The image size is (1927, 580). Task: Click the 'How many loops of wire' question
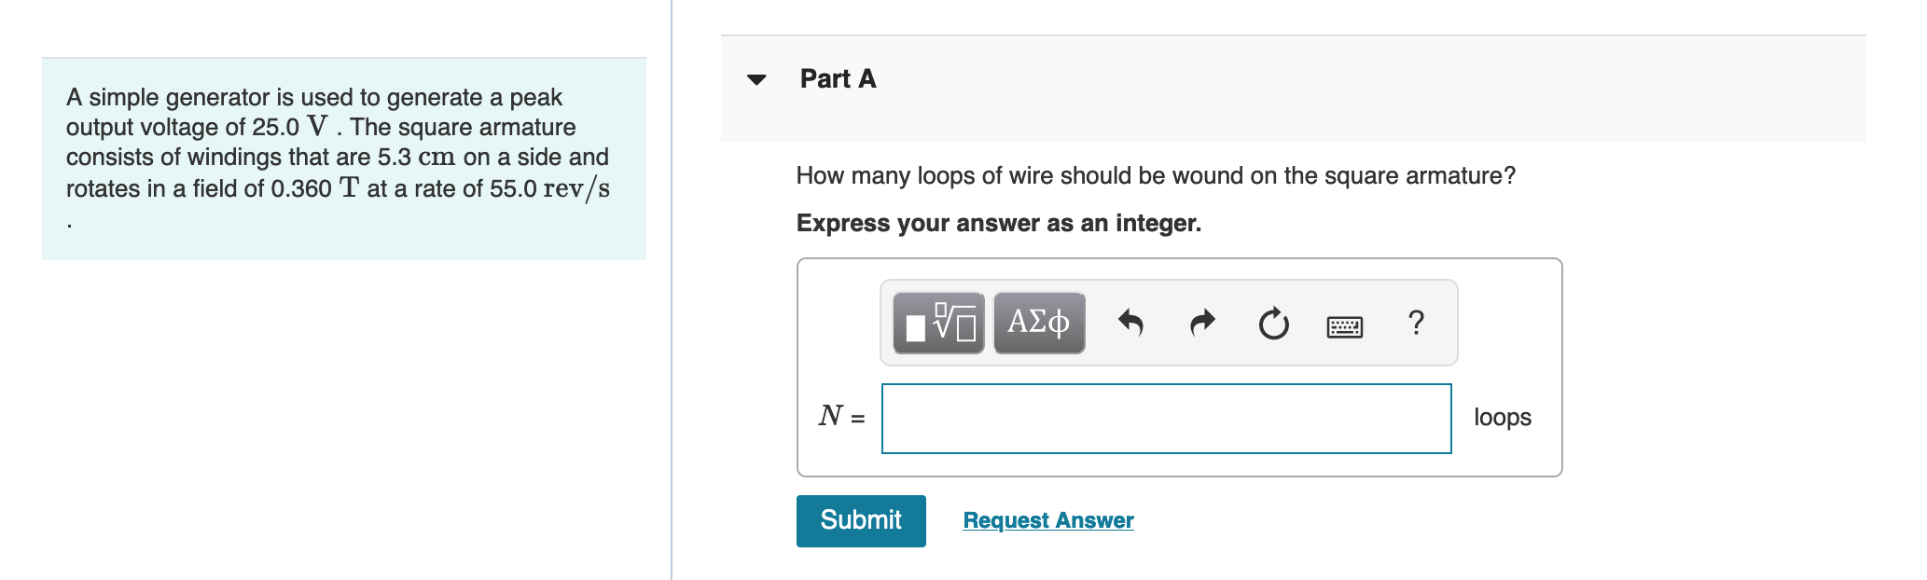point(1156,175)
